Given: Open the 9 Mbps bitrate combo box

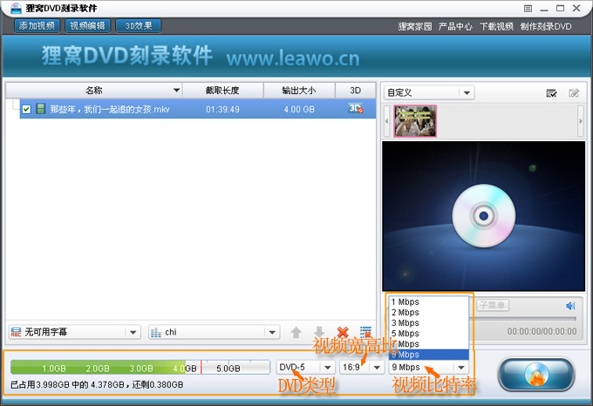Looking at the screenshot, I should pyautogui.click(x=429, y=367).
